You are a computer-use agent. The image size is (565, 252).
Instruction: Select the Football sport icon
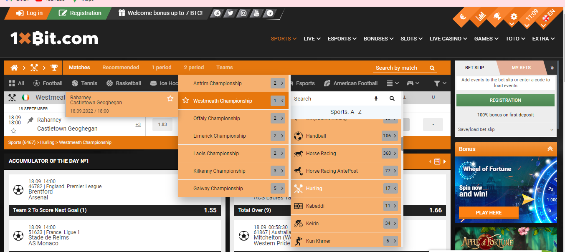point(37,83)
